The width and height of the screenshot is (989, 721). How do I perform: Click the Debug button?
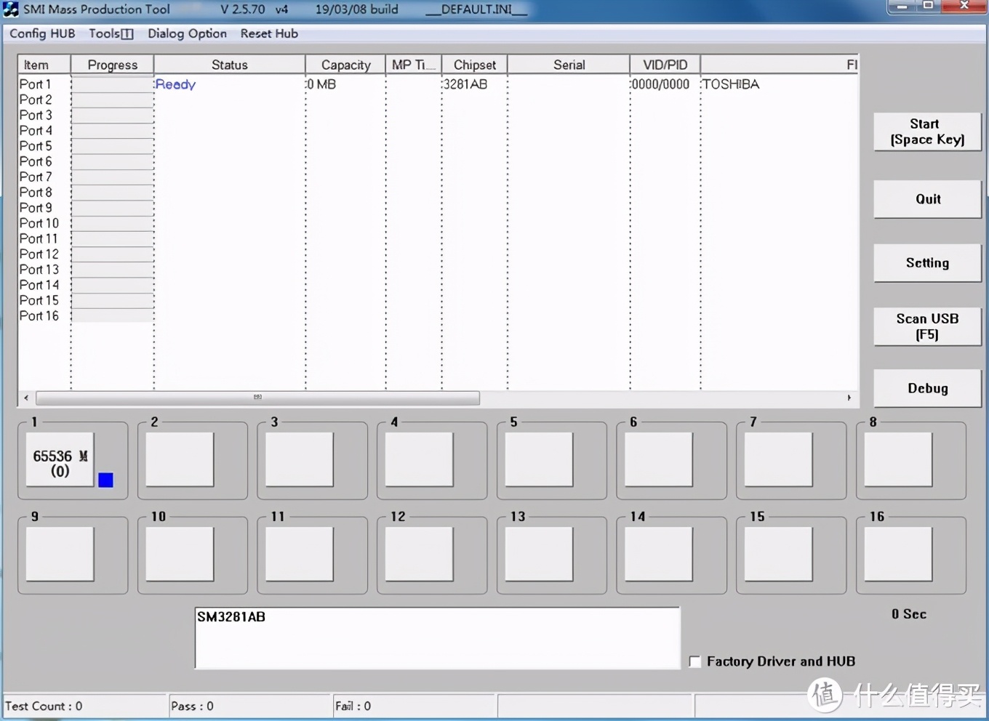[x=927, y=388]
